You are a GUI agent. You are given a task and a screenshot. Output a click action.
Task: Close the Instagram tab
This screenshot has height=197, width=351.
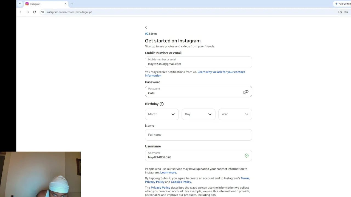coord(66,4)
